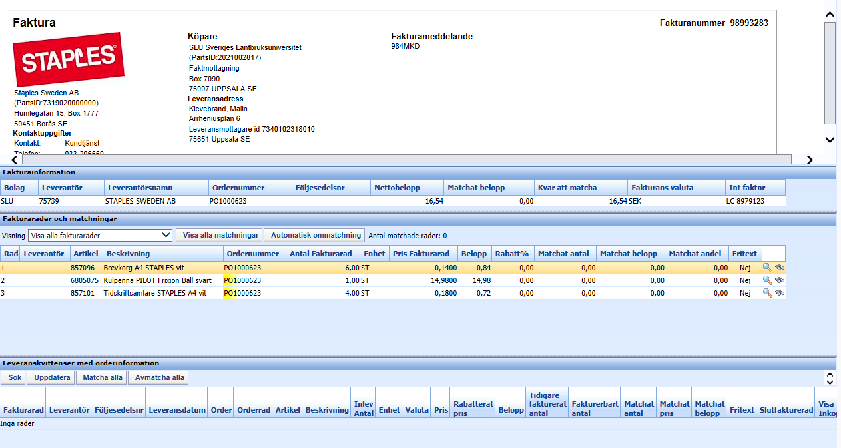Click the Fakturans valuta column header
The width and height of the screenshot is (841, 448).
pos(676,188)
